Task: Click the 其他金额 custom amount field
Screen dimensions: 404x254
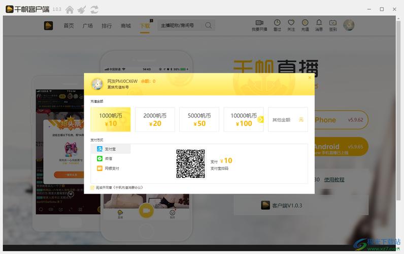Action: [x=287, y=119]
